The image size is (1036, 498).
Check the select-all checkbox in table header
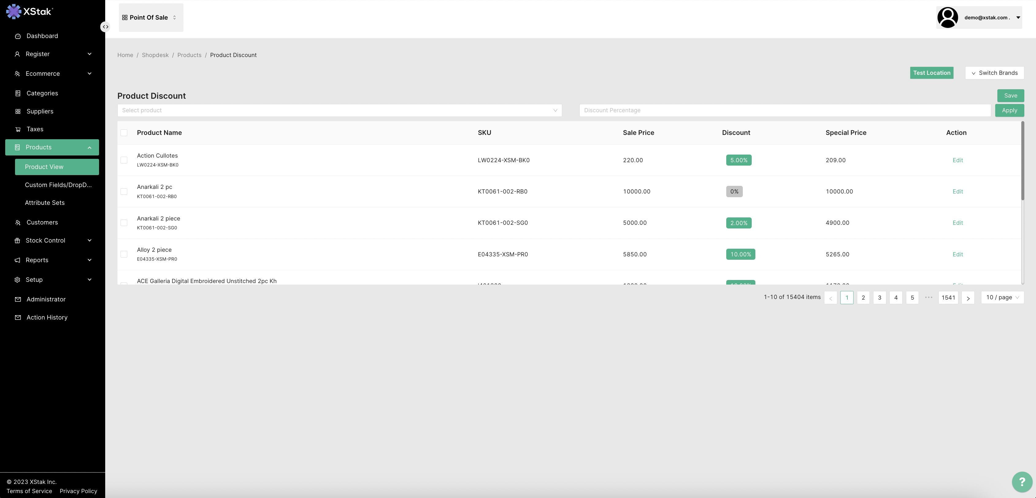tap(124, 133)
